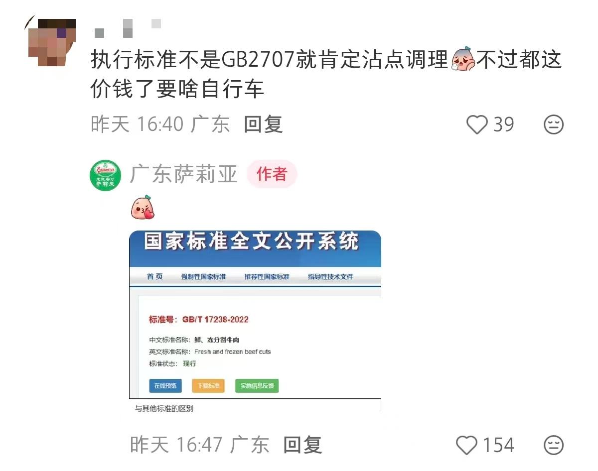Image resolution: width=598 pixels, height=471 pixels.
Task: Open the 广东萨莉亚 green logo avatar
Action: tap(105, 175)
